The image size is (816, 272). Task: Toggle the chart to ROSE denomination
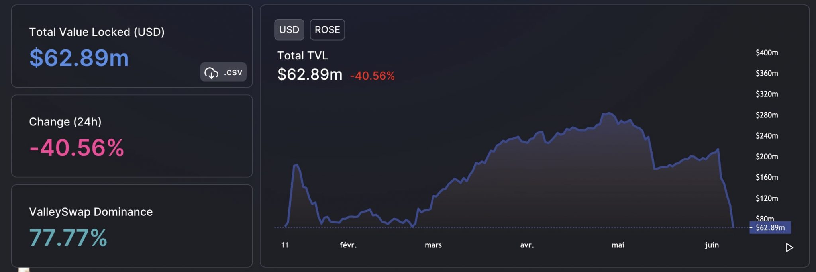327,30
